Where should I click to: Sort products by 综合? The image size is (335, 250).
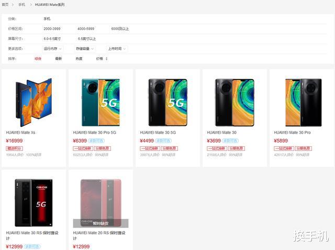coord(38,59)
